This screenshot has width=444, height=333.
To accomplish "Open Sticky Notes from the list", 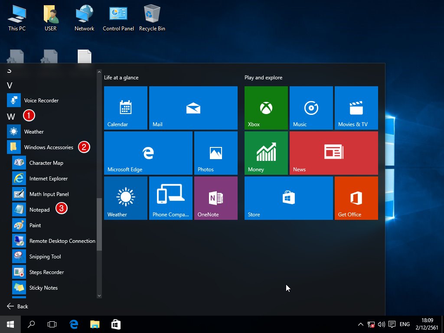I will tap(43, 288).
